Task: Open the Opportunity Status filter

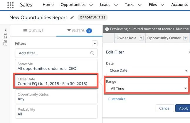Action: [56, 96]
